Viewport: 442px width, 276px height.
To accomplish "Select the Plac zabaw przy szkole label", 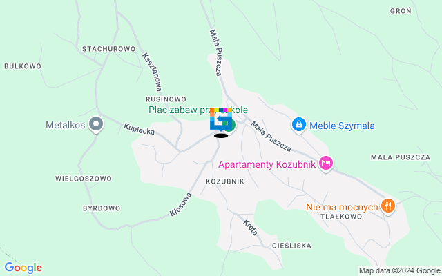I will (198, 110).
